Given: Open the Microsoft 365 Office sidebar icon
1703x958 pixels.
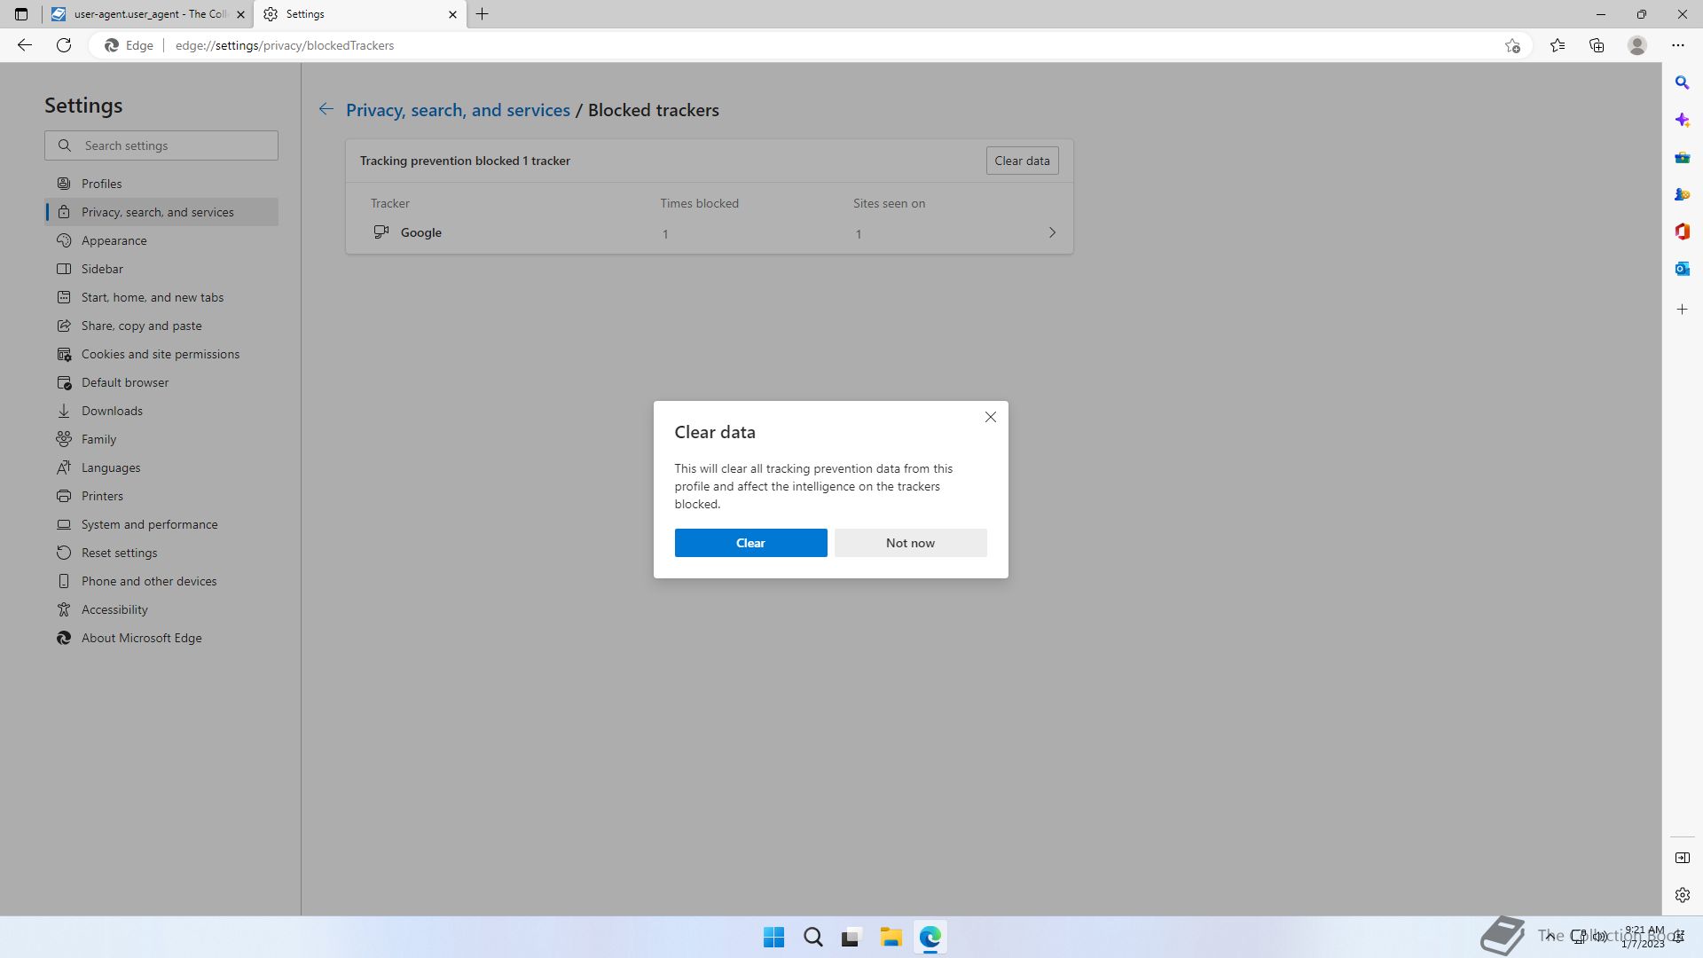Looking at the screenshot, I should tap(1682, 232).
